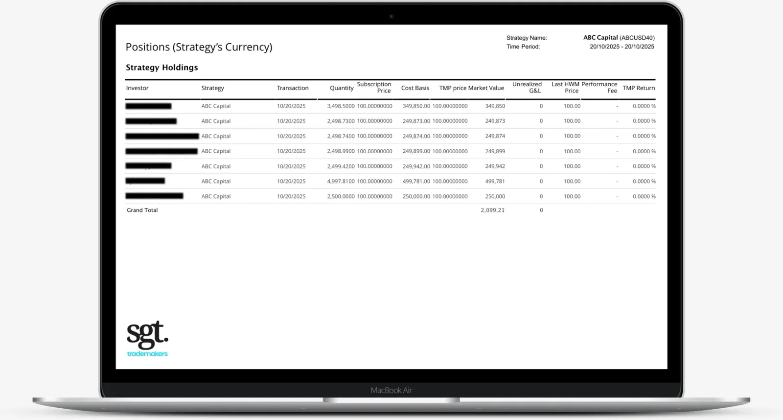The image size is (783, 420).
Task: Click the Unrealized G&L column header
Action: [x=527, y=88]
